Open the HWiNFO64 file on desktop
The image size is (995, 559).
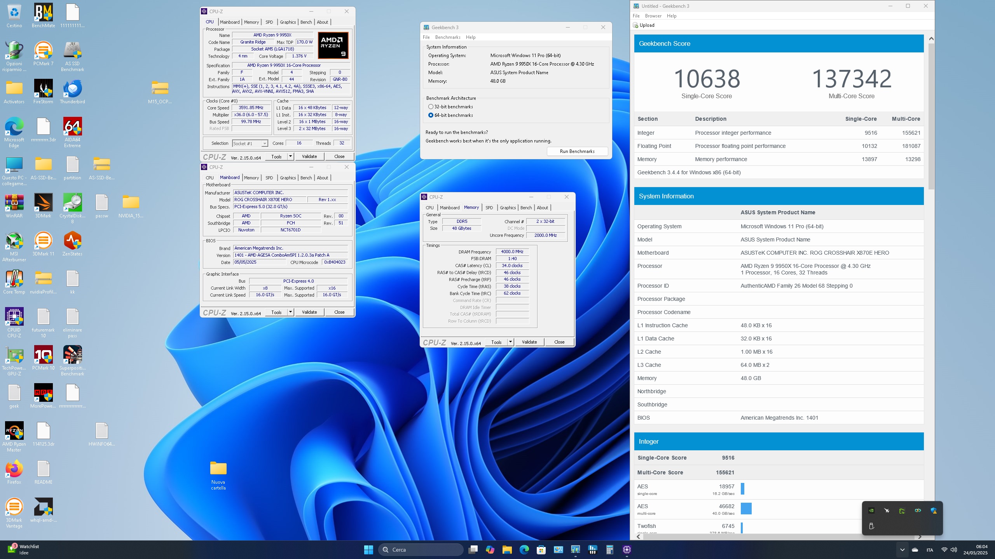pos(101,434)
